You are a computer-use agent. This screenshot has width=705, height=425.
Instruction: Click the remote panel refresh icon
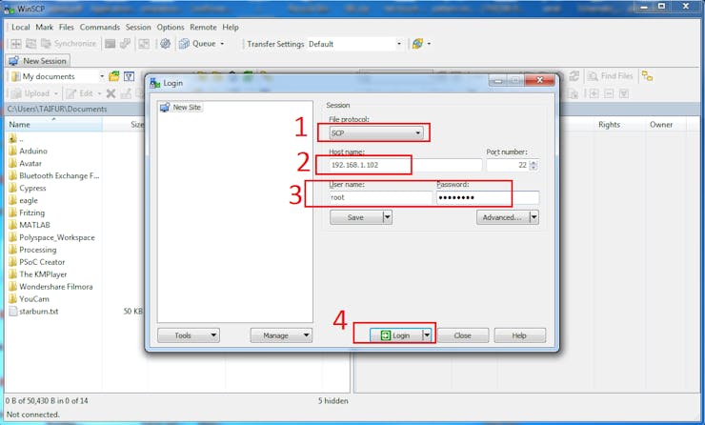click(574, 76)
